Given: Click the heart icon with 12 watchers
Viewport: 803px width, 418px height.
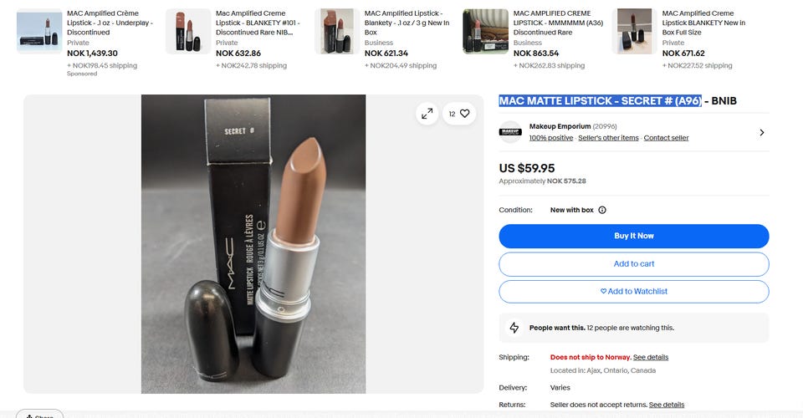Looking at the screenshot, I should (x=459, y=114).
